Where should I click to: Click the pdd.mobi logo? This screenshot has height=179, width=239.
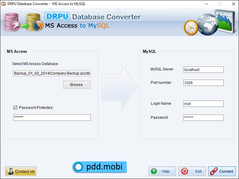tap(99, 167)
